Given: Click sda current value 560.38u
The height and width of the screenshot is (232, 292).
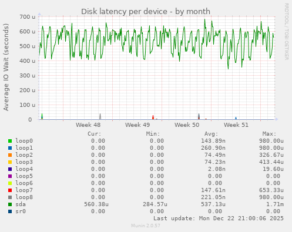Looking at the screenshot, I should point(96,204).
